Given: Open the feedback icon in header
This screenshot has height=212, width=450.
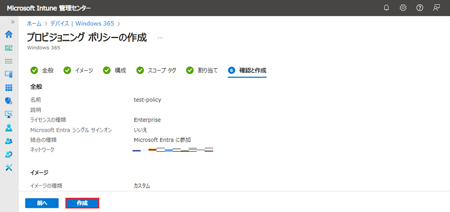Looking at the screenshot, I should 436,8.
